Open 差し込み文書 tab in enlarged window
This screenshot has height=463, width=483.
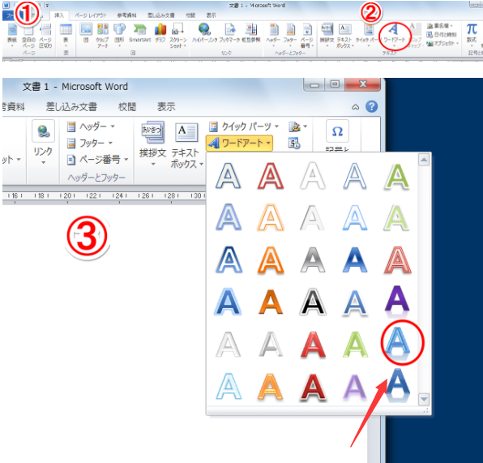click(71, 107)
